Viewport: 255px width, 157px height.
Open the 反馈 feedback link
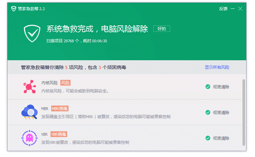[223, 8]
